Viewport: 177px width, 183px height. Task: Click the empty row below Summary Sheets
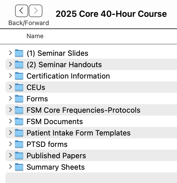91,178
